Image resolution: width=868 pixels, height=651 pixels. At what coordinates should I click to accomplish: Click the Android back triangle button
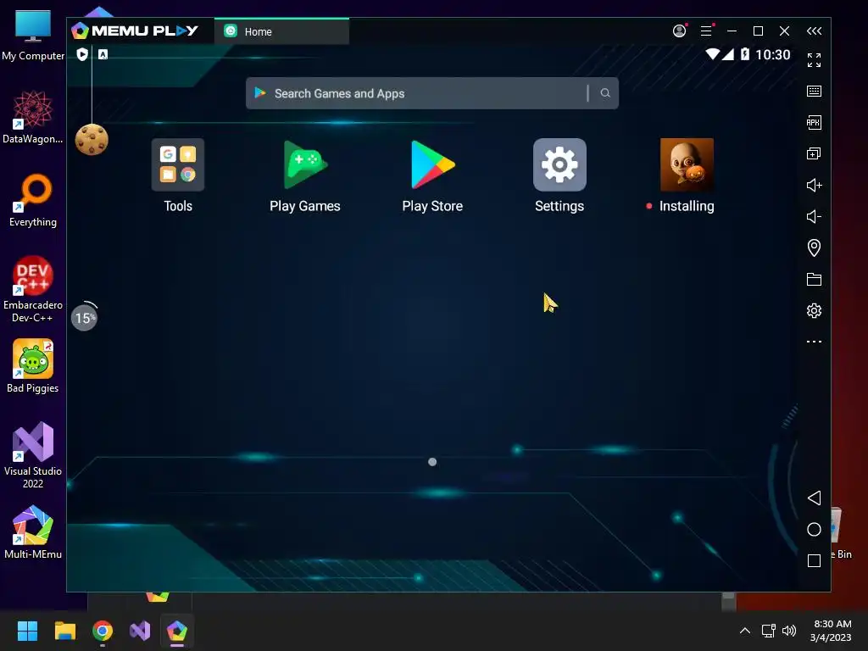tap(814, 498)
